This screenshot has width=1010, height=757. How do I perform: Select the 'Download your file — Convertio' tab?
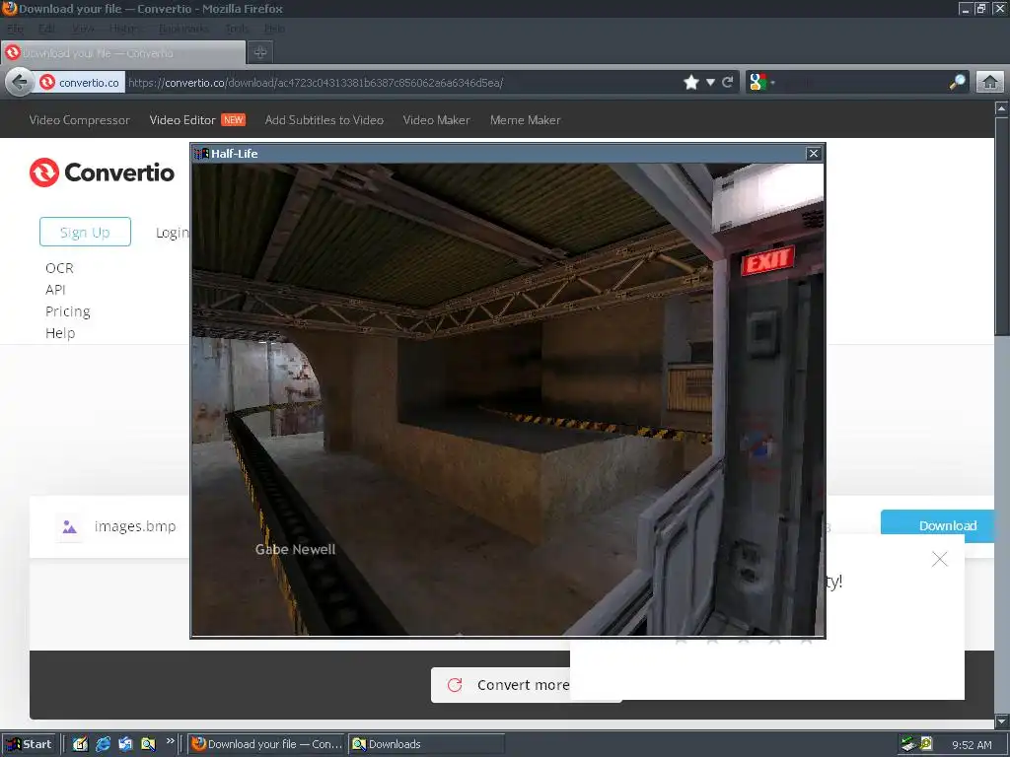[123, 53]
